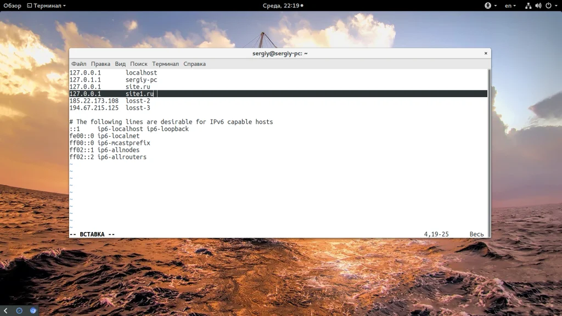
Task: Click the Обзор activities button
Action: tap(12, 5)
